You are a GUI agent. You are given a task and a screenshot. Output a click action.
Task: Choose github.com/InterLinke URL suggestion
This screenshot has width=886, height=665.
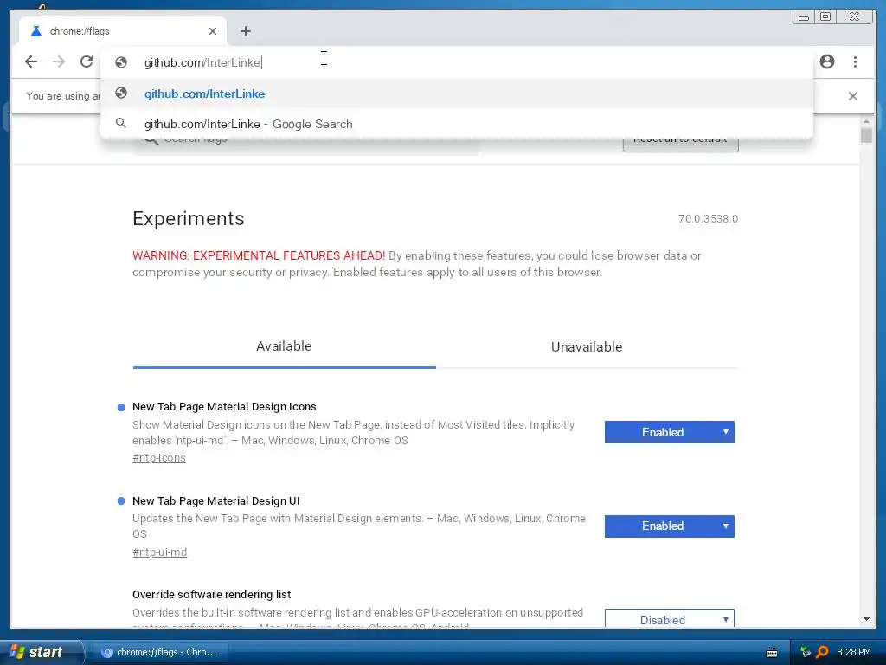coord(457,94)
